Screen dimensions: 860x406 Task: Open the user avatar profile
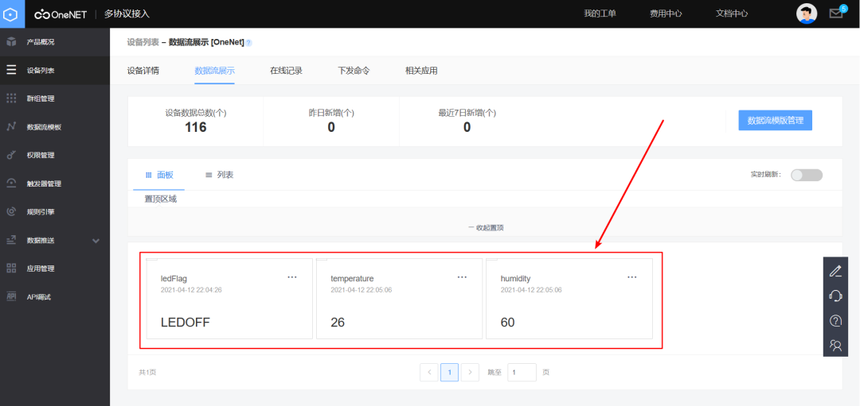806,14
